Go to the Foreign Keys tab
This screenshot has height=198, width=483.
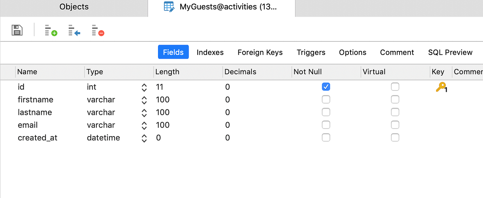(x=260, y=52)
